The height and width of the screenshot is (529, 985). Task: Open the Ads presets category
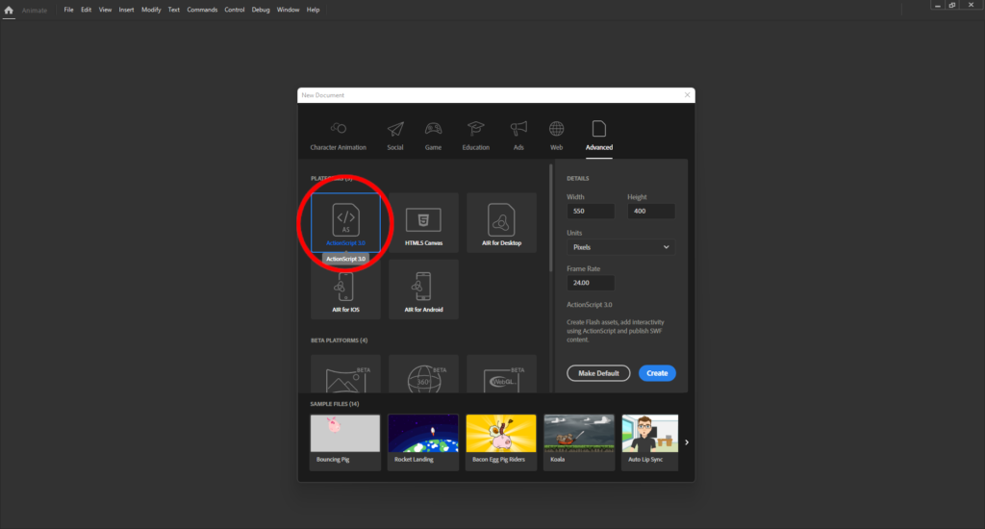coord(518,136)
